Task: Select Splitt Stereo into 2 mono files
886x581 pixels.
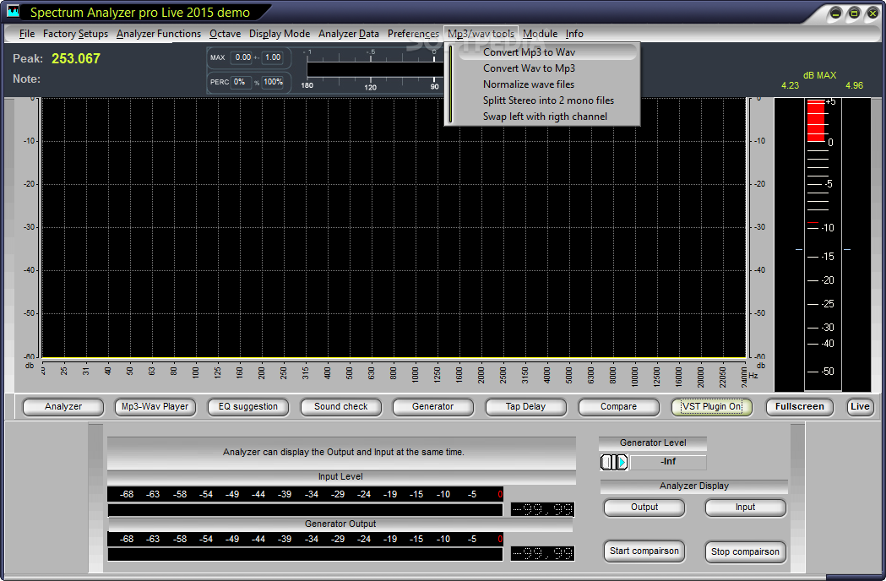Action: 547,100
